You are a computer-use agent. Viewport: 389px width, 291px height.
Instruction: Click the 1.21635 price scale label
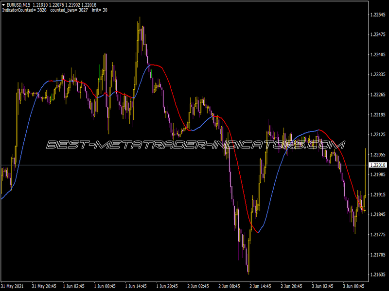[378, 275]
